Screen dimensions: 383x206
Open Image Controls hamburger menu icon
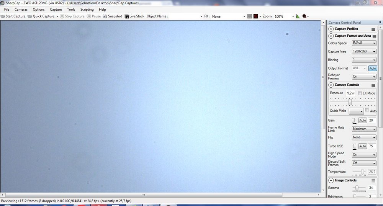tap(373, 181)
